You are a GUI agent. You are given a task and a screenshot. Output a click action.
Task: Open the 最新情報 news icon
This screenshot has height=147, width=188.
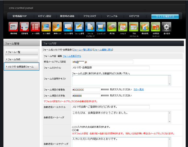click(13, 27)
